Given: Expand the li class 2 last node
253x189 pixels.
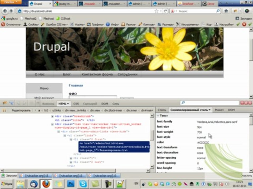Looking at the screenshot, I should coord(71,162).
